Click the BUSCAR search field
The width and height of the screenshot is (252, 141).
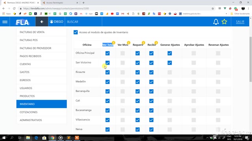pyautogui.click(x=83, y=22)
